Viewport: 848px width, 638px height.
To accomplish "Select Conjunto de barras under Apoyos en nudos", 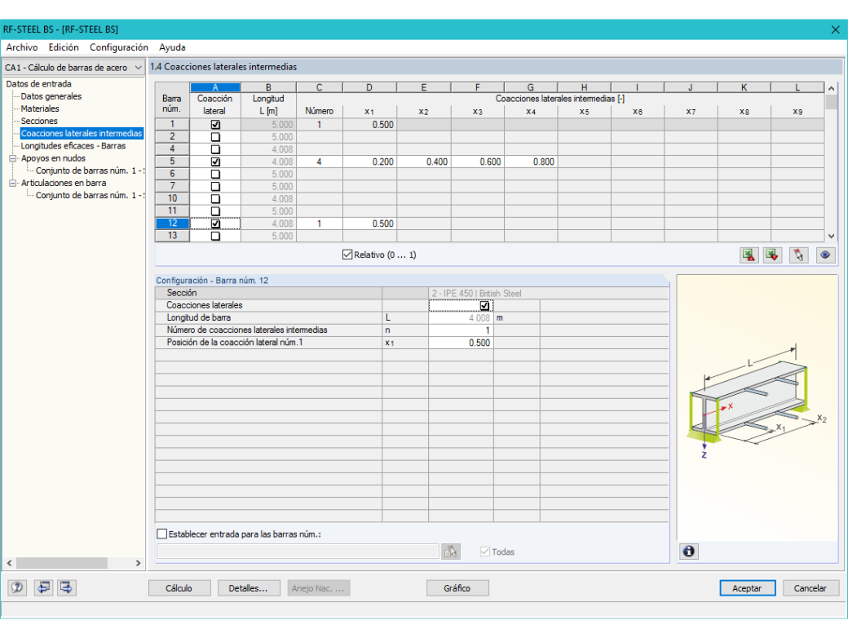I will [x=89, y=171].
